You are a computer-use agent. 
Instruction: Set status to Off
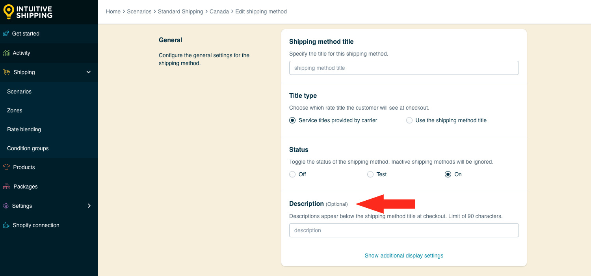click(x=292, y=174)
